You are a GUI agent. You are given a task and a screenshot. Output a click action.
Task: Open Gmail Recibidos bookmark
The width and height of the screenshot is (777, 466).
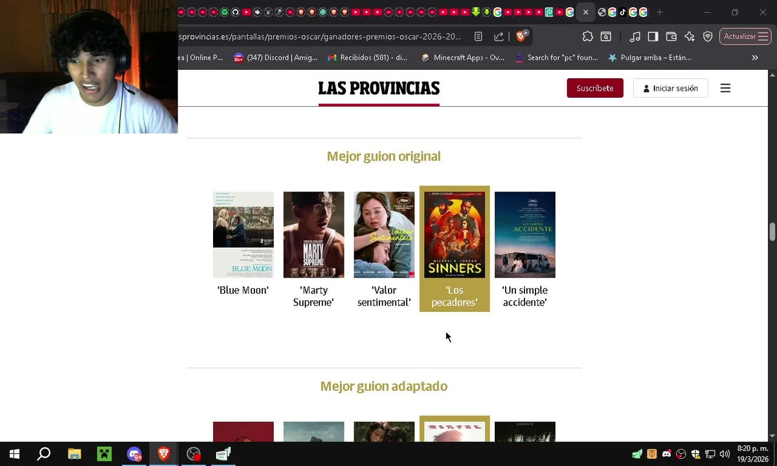pyautogui.click(x=368, y=58)
